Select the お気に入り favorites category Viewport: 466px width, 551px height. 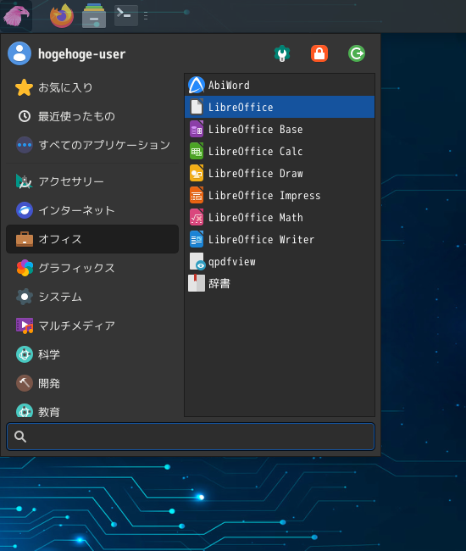tap(92, 87)
